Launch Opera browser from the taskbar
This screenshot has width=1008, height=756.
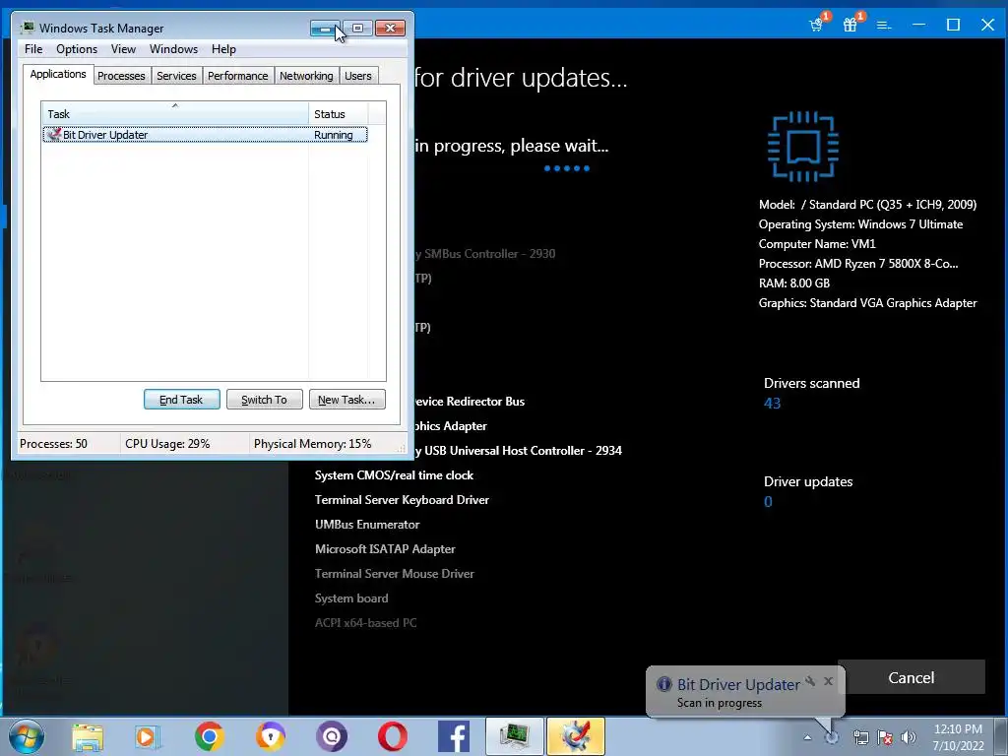tap(393, 736)
